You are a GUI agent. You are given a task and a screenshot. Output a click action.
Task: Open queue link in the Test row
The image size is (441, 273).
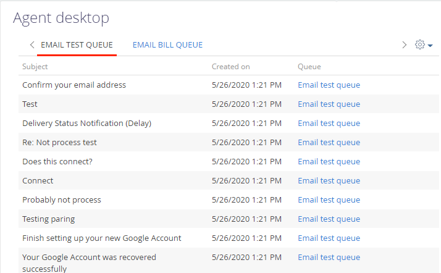point(329,104)
